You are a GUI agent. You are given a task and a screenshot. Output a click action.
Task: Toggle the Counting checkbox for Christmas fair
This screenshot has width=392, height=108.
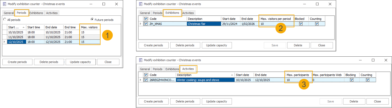click(317, 24)
